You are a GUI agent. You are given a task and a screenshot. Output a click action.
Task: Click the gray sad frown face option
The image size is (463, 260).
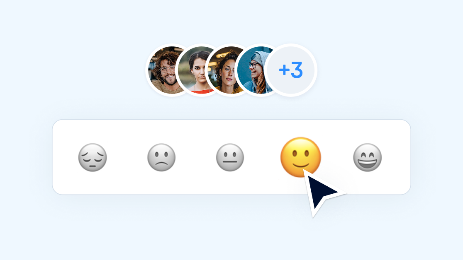(x=161, y=157)
